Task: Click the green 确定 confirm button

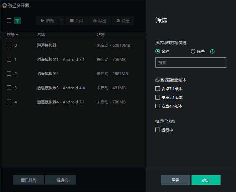Action: pos(206,180)
